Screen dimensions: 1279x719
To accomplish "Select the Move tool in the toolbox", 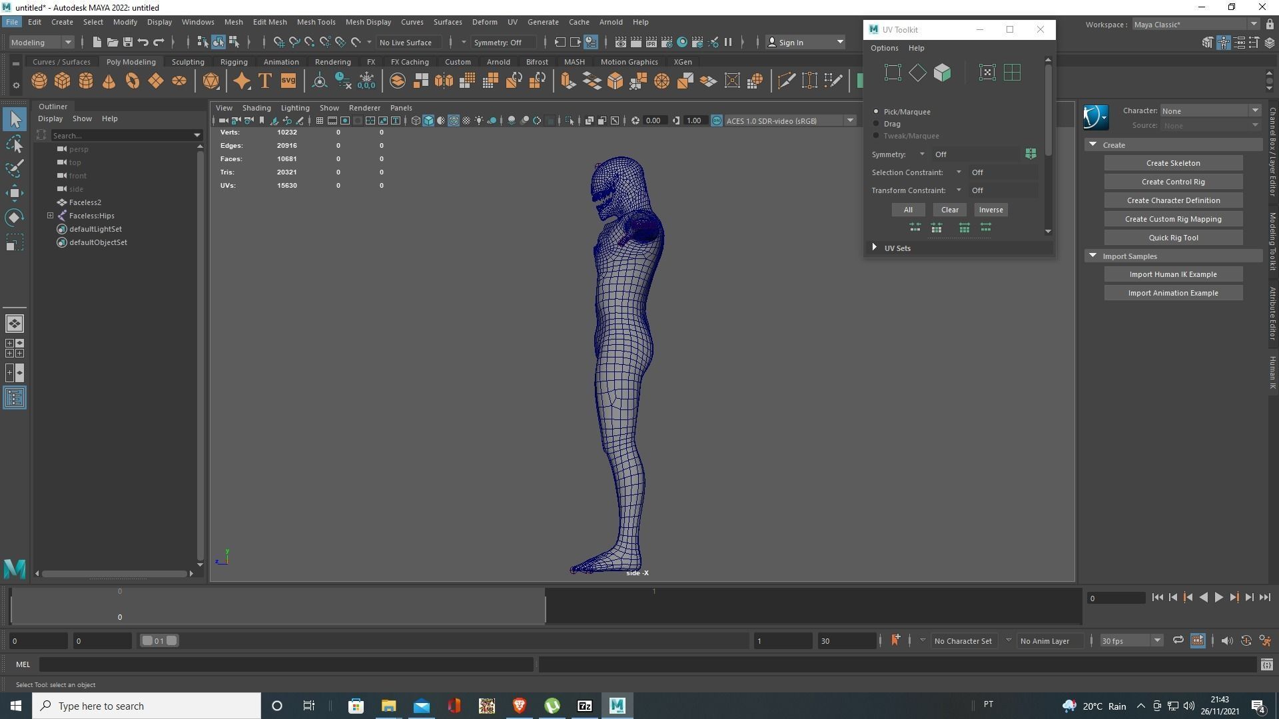I will (x=15, y=193).
